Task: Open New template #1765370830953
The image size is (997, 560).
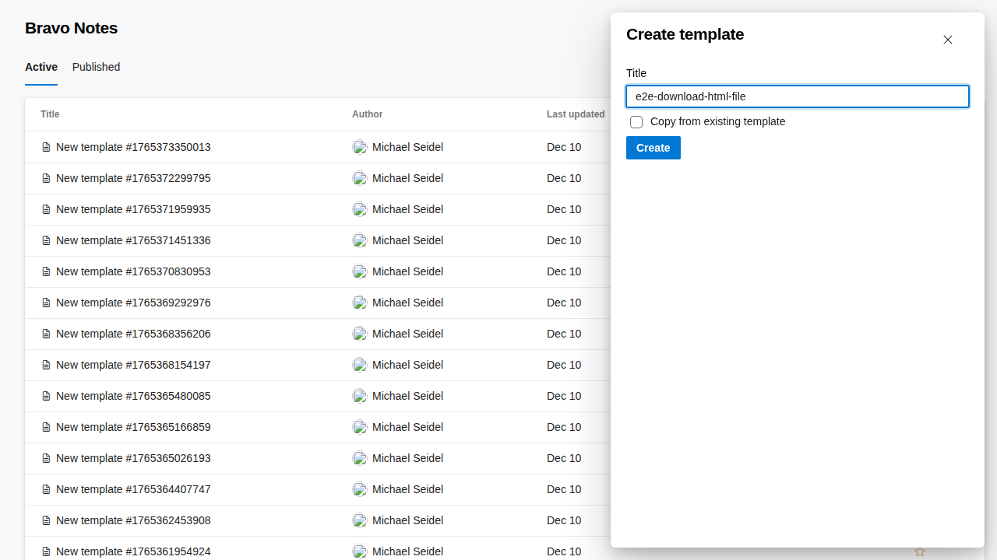Action: (x=133, y=271)
